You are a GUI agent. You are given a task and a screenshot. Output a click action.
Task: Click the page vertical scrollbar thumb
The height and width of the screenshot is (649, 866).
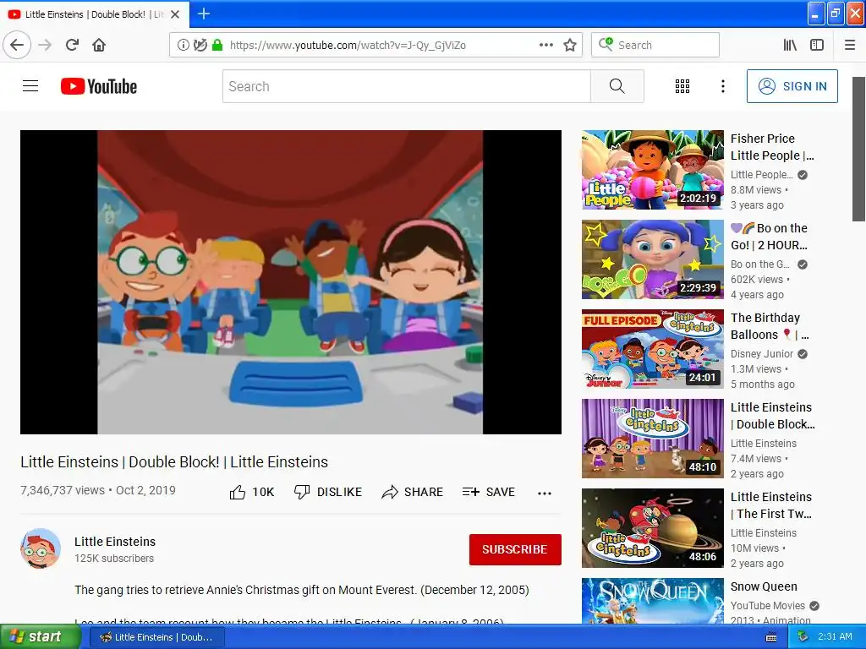[859, 149]
